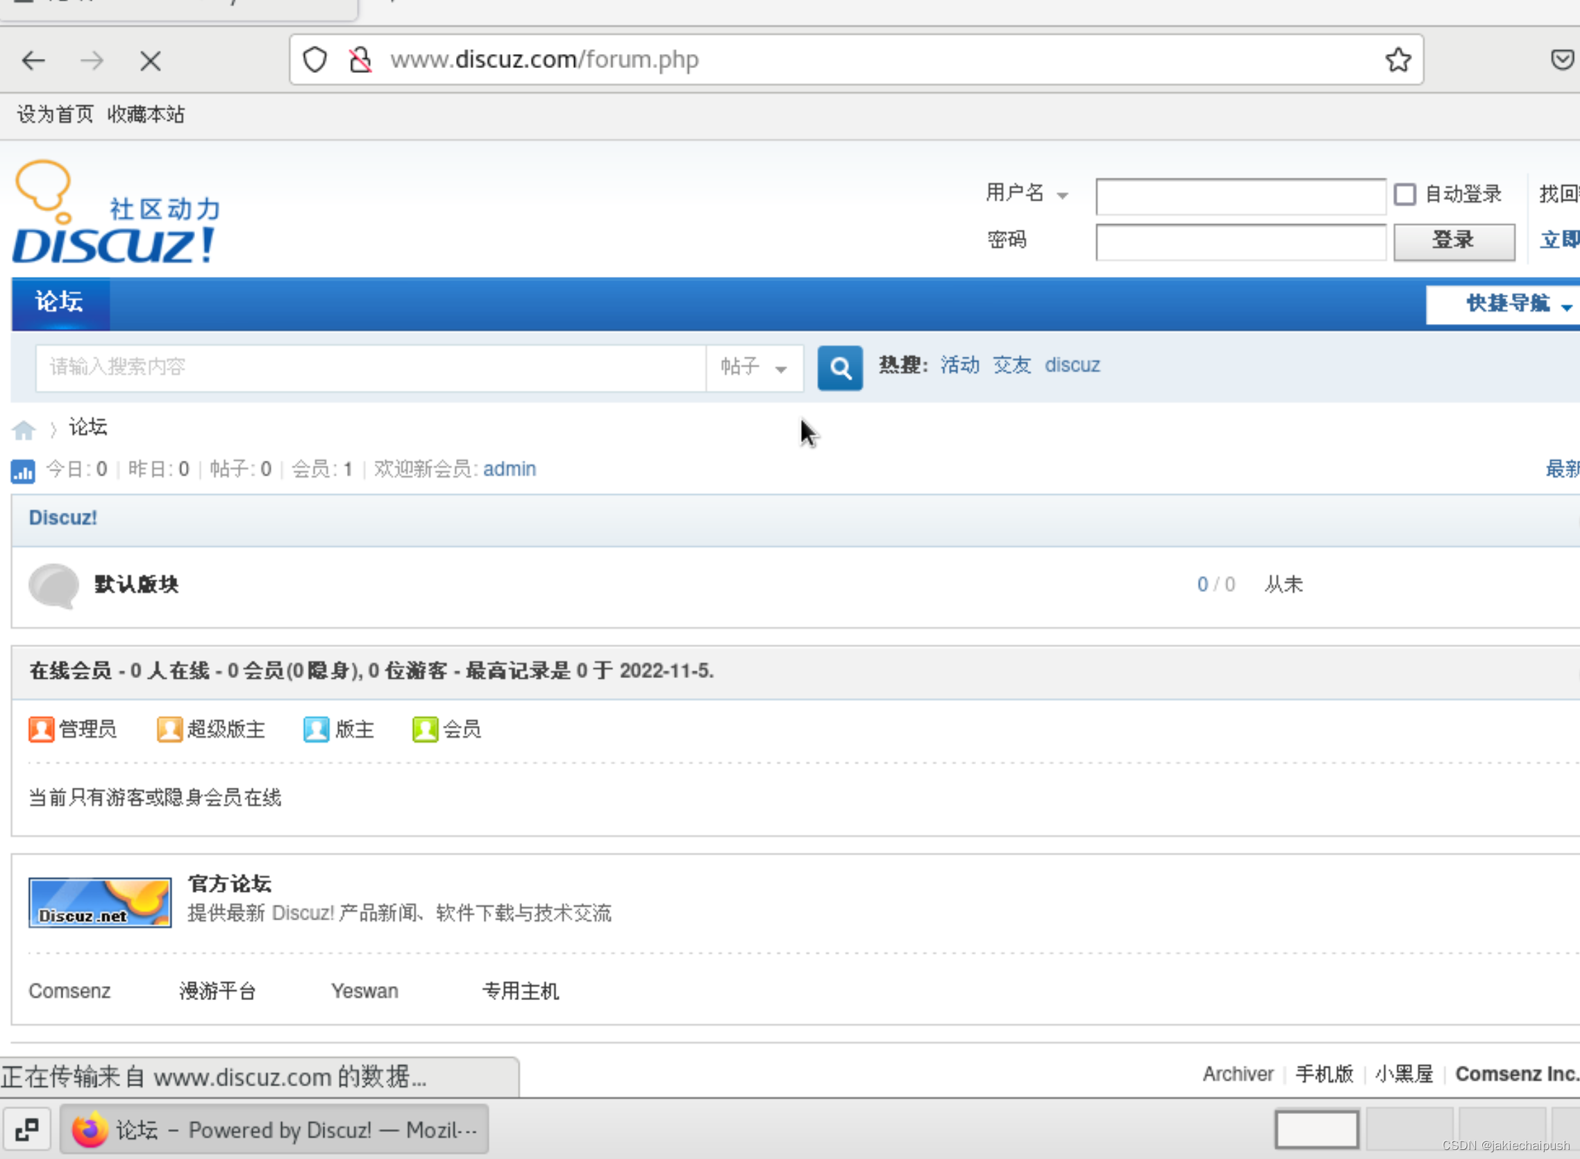This screenshot has height=1159, width=1580.
Task: Go back using the browser back arrow
Action: pos(34,61)
